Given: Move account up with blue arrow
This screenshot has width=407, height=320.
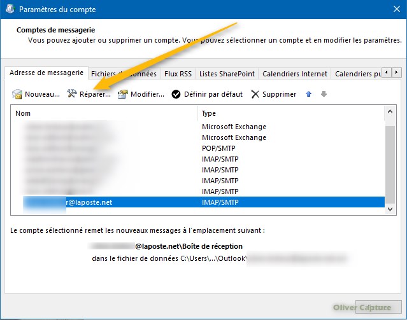Looking at the screenshot, I should click(309, 94).
